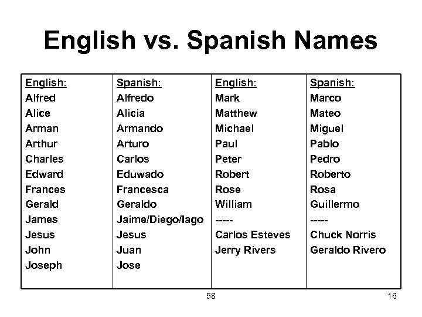Select the name Chuck Norris
422x317 pixels.
point(343,235)
